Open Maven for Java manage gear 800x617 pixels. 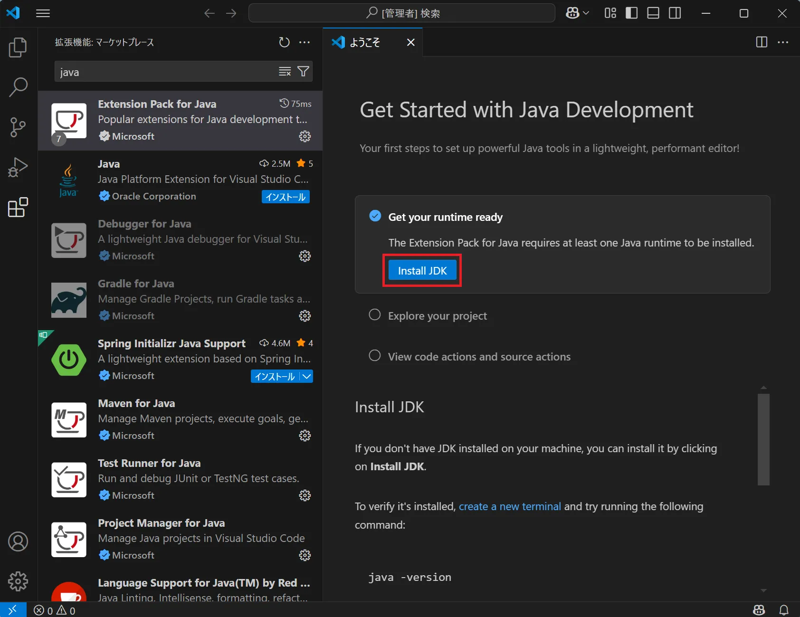click(x=305, y=436)
